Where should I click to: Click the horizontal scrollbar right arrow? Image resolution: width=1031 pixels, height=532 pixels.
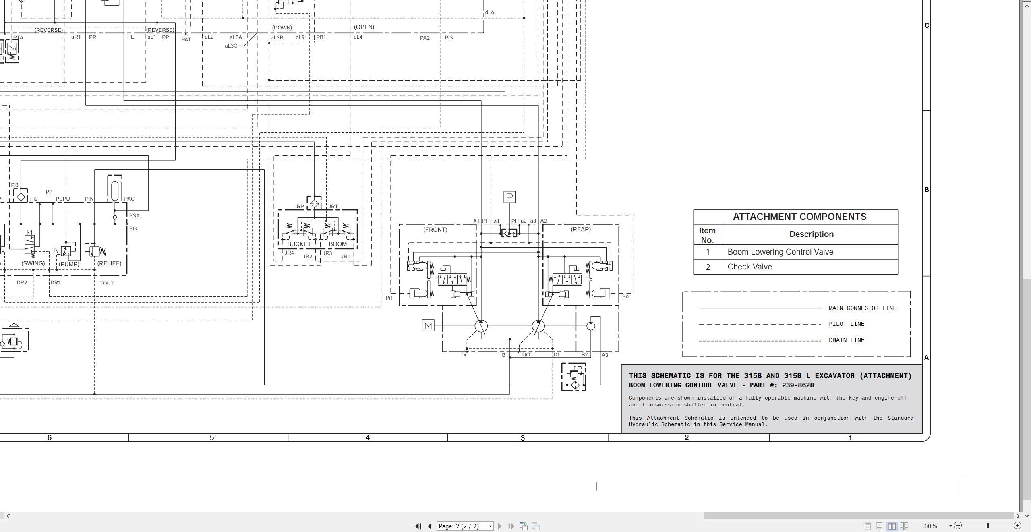click(1018, 516)
